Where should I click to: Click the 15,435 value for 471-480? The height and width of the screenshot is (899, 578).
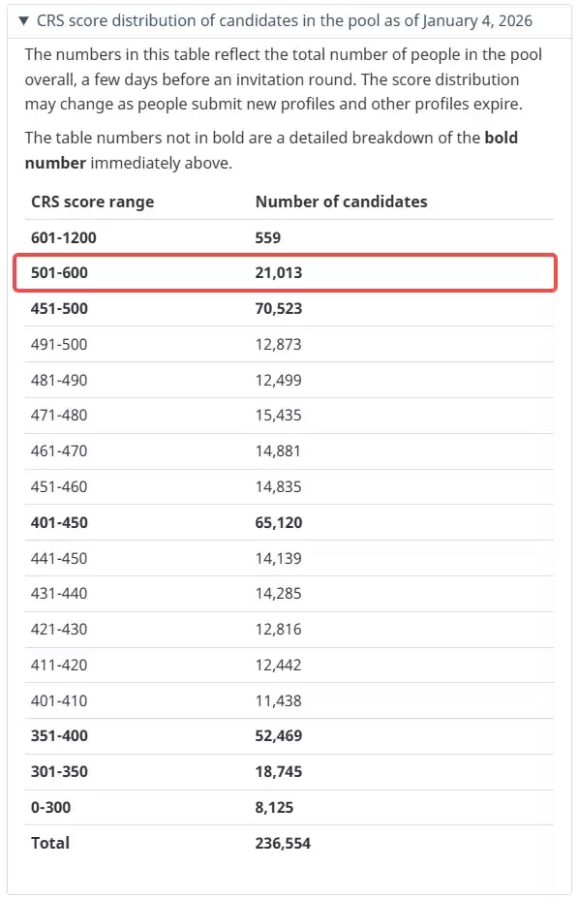279,415
